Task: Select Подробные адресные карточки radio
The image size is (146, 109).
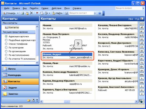Action: [x=6, y=40]
